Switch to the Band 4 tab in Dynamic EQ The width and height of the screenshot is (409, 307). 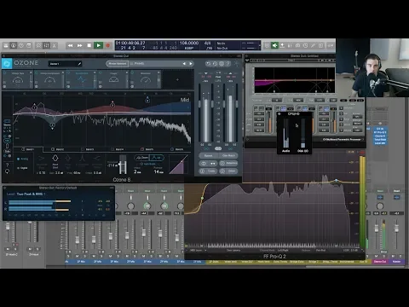click(x=118, y=149)
